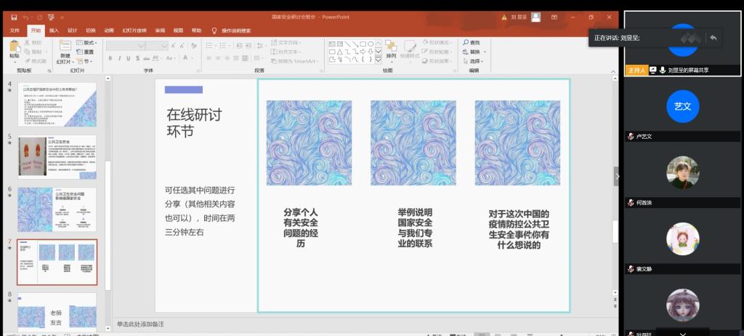Click the user account avatar in title bar
The height and width of the screenshot is (336, 744).
pyautogui.click(x=536, y=17)
